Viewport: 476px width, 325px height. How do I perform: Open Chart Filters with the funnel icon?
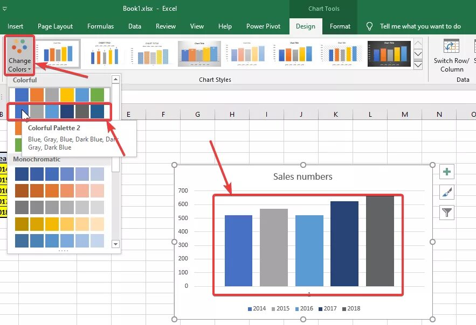point(446,212)
